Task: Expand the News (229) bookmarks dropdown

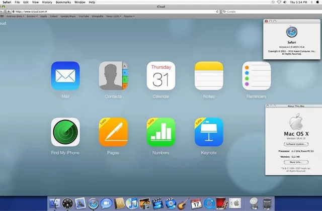Action: pos(114,16)
